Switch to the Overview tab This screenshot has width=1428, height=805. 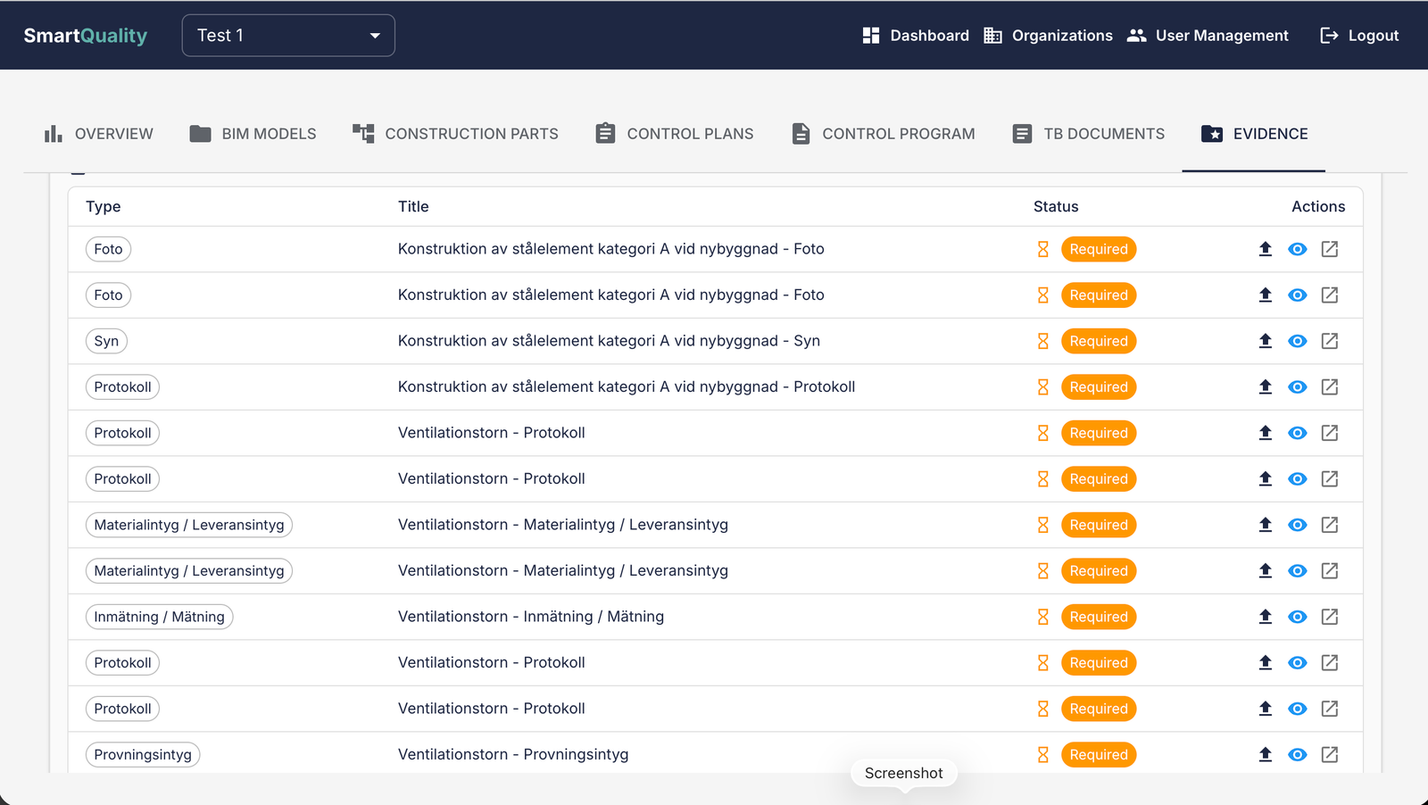tap(99, 134)
